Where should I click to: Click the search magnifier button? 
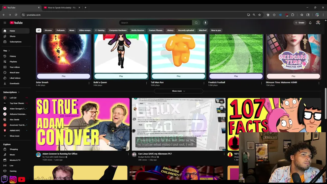[196, 23]
